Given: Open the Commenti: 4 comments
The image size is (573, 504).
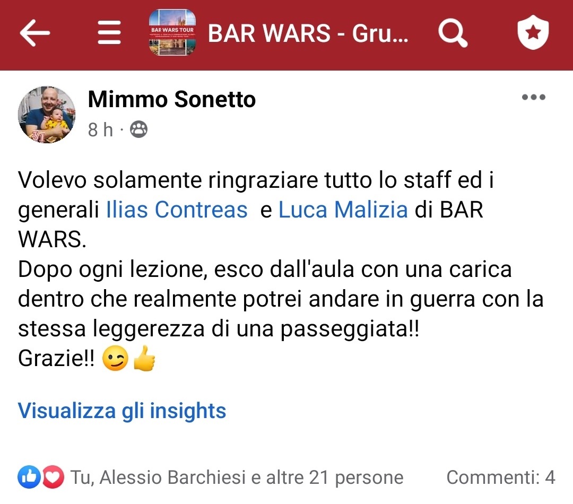Looking at the screenshot, I should point(501,477).
